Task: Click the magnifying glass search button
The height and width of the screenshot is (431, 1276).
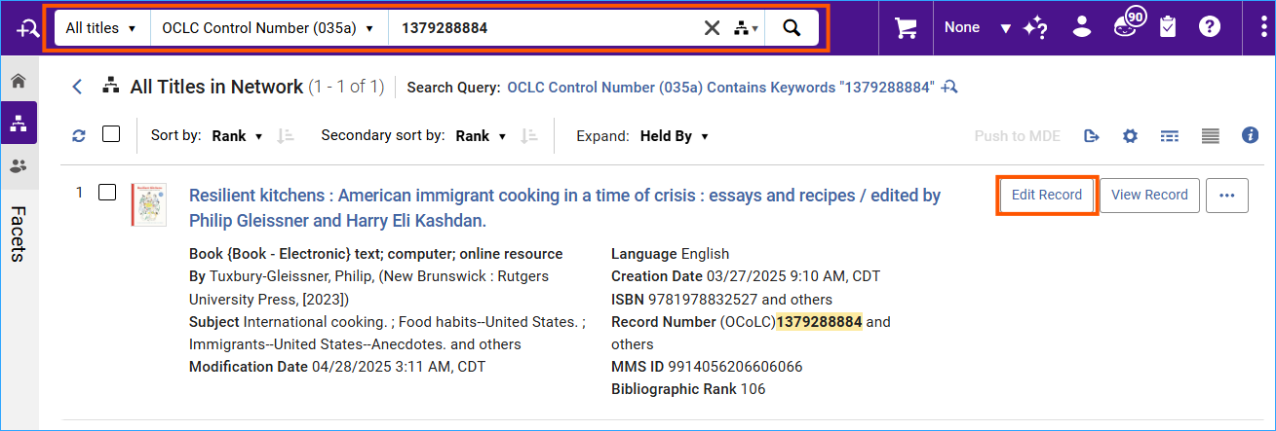Action: pos(792,28)
